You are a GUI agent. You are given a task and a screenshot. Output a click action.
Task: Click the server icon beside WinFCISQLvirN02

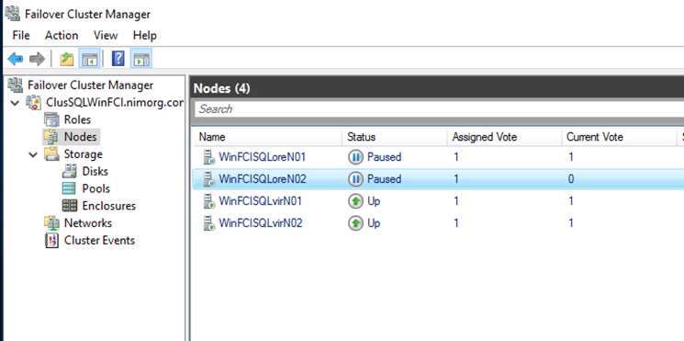(x=209, y=223)
